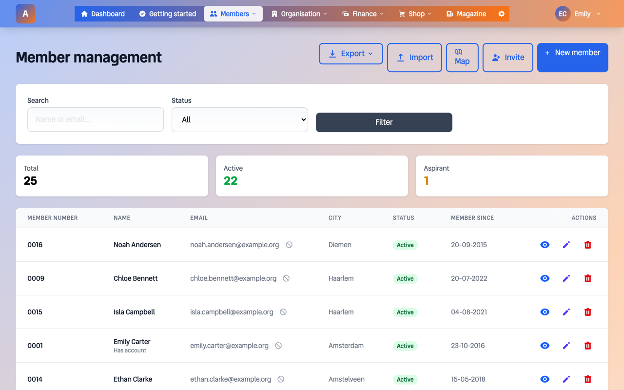Delete Isla Campbell using trash icon
The image size is (624, 390).
pos(588,312)
